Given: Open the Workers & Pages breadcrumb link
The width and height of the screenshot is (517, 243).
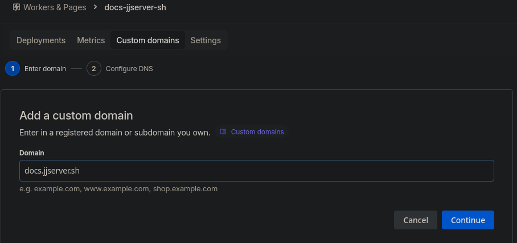Looking at the screenshot, I should [x=55, y=7].
